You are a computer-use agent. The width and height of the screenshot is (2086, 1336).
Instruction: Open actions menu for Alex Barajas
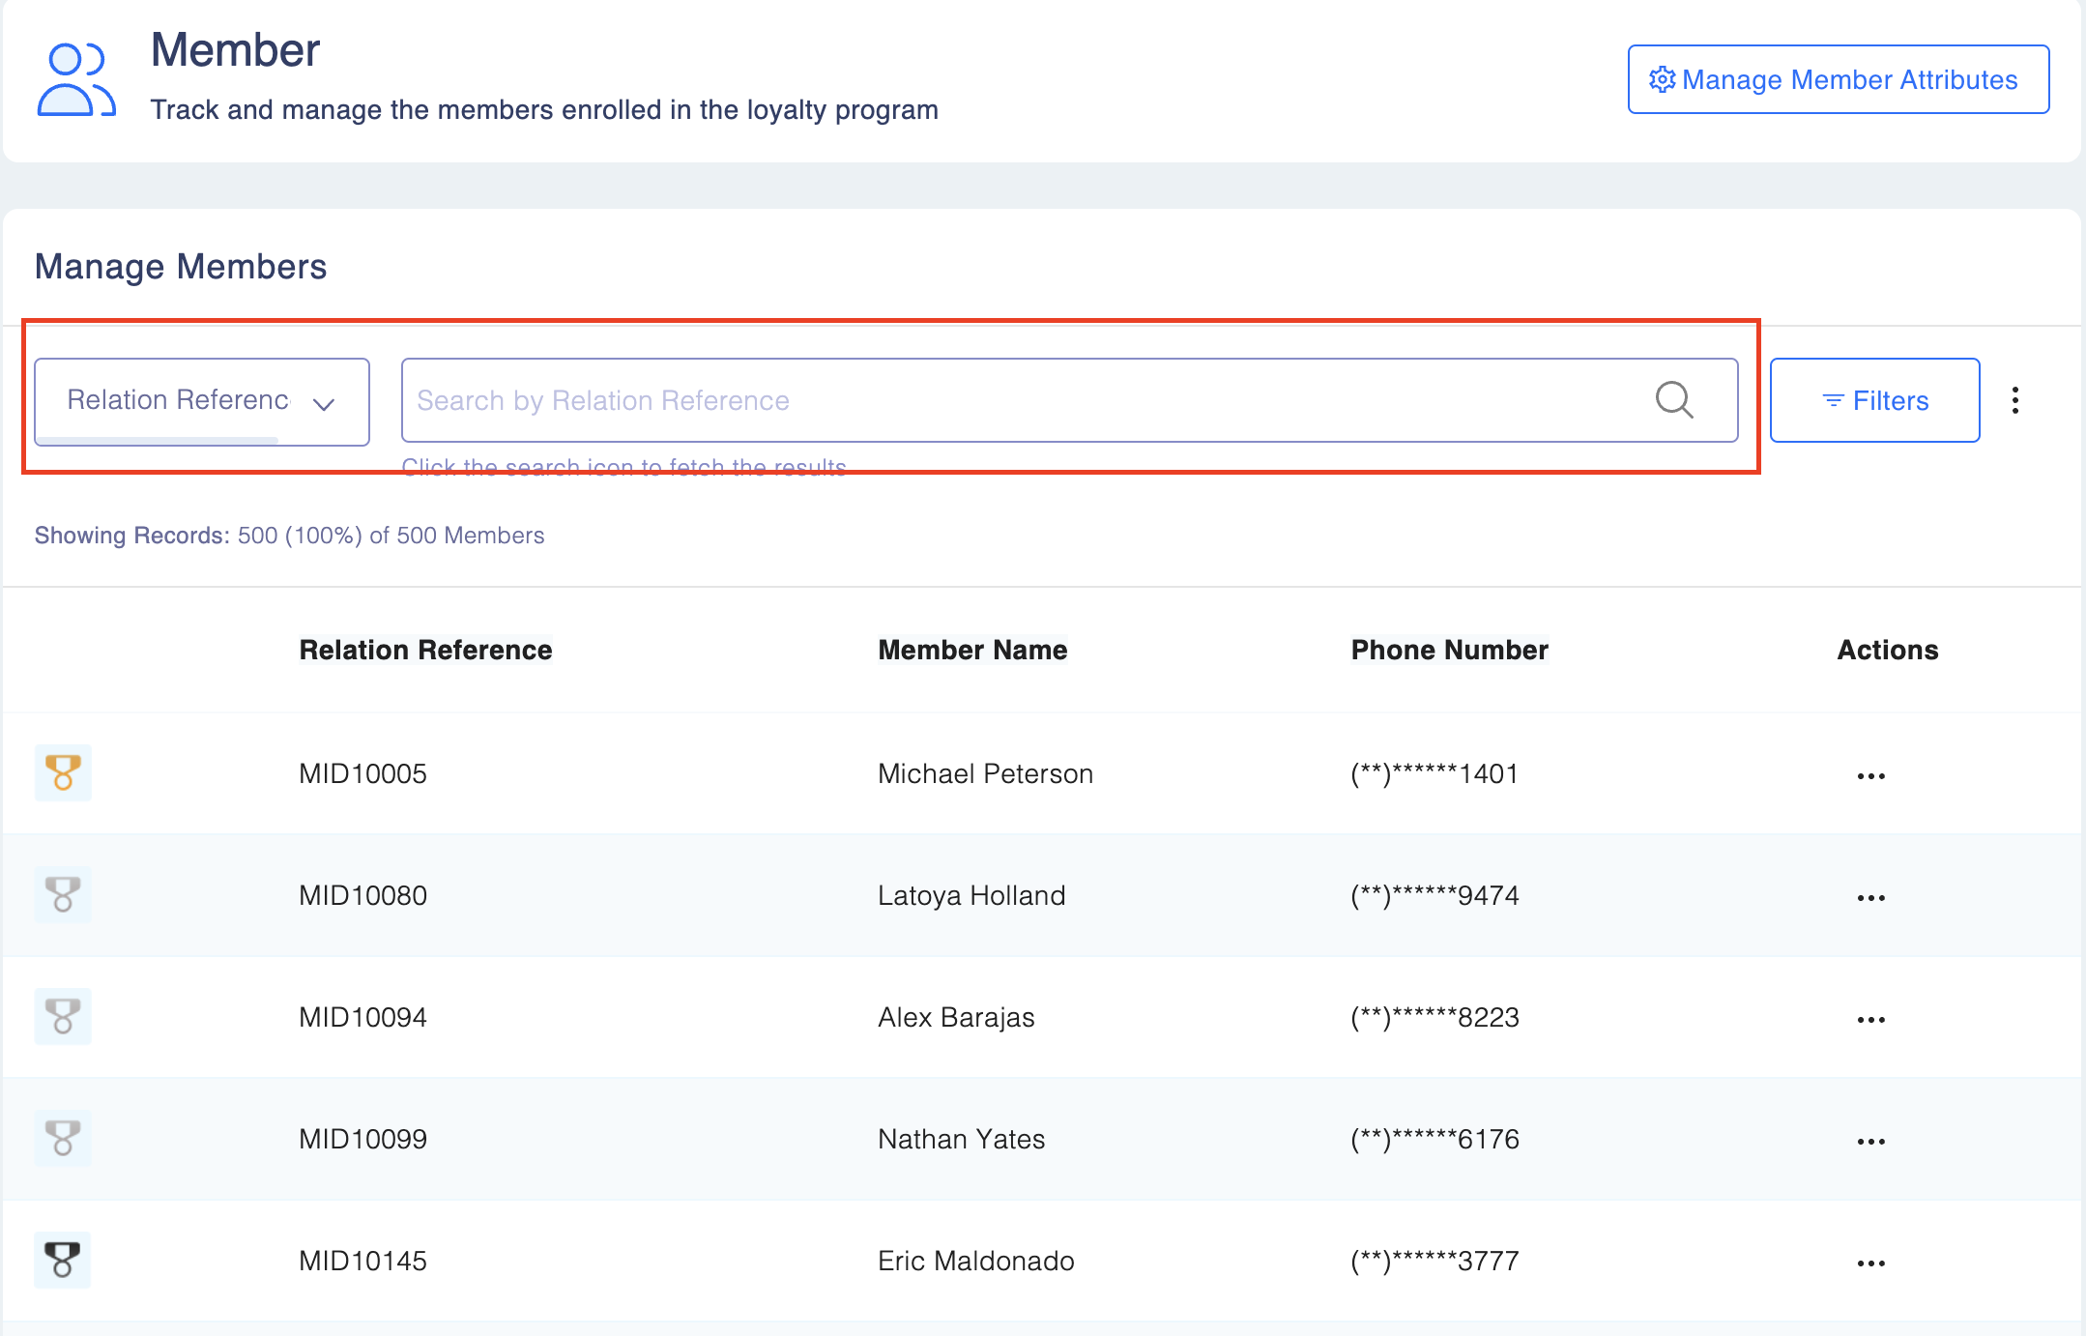coord(1870,1020)
